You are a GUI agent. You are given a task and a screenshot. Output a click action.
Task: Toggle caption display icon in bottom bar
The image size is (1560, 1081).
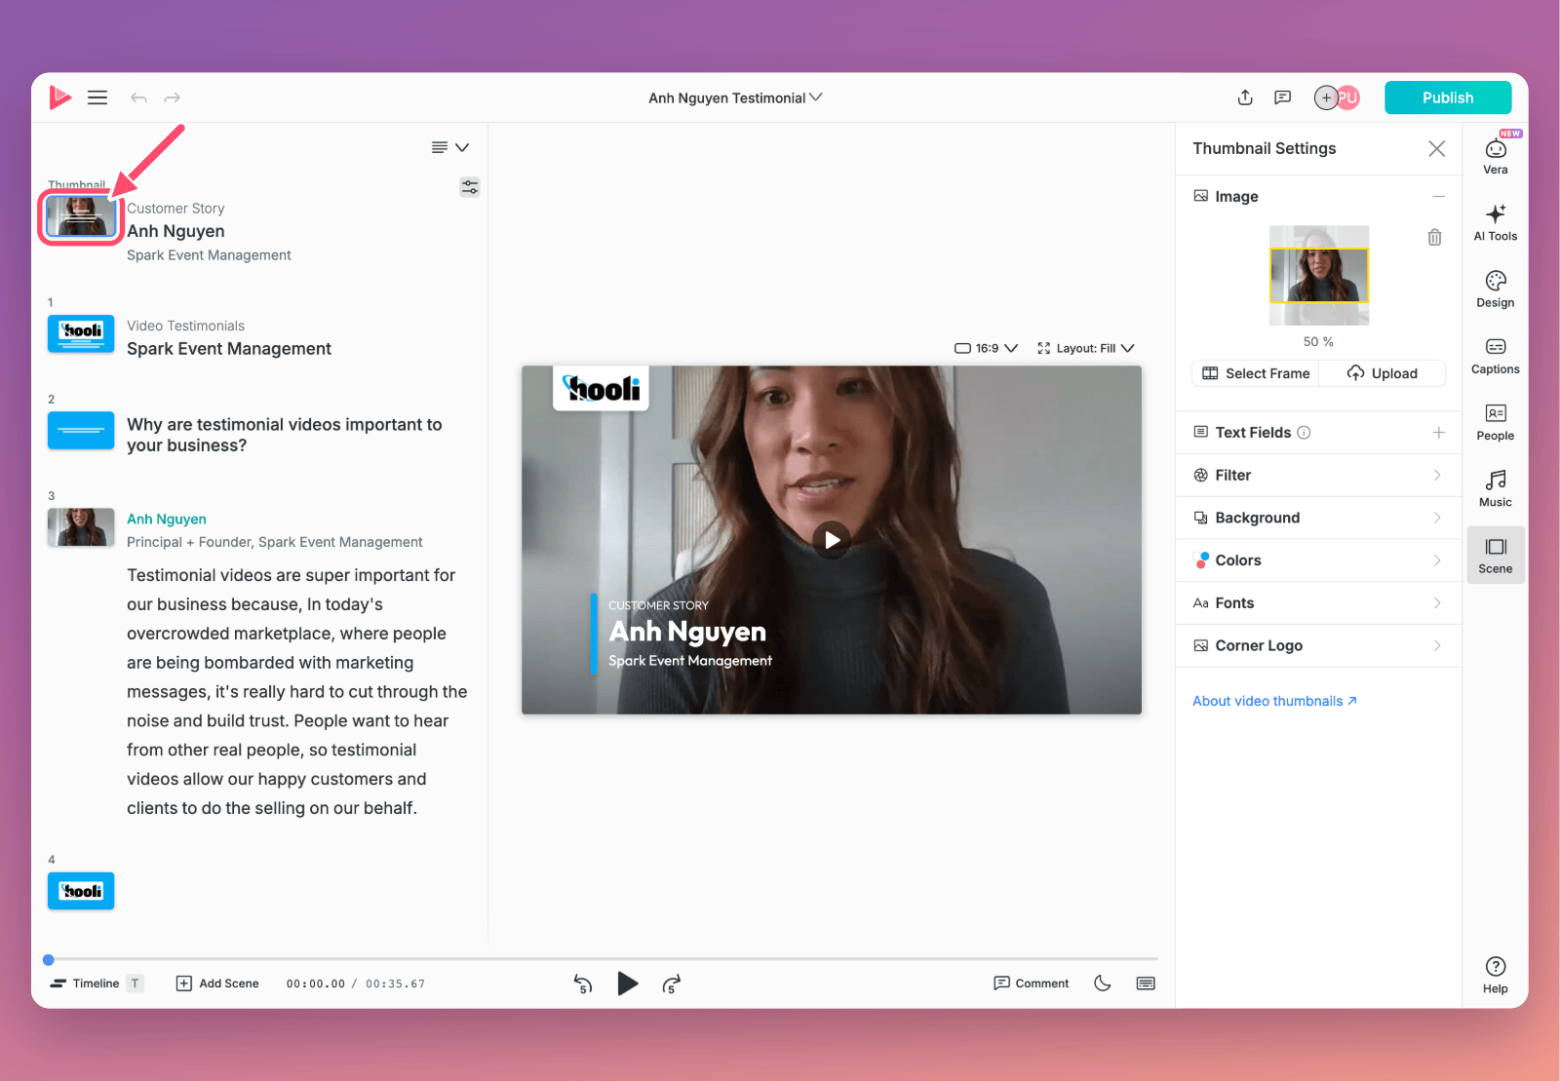pos(1146,984)
